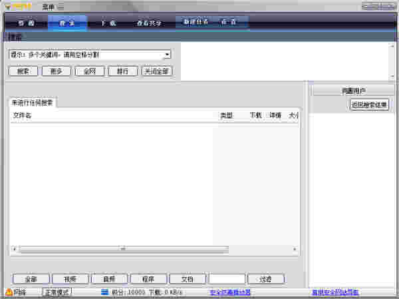Select the 未进行任何搜索 results tab
Screen dimensions: 399x299
[x=33, y=103]
